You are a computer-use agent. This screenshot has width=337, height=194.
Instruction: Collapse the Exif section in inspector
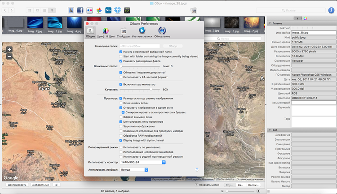[x=270, y=130]
